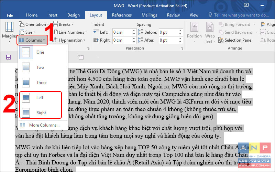The width and height of the screenshot is (275, 172).
Task: Decrease Spacing After with down arrow
Action: pyautogui.click(x=180, y=42)
